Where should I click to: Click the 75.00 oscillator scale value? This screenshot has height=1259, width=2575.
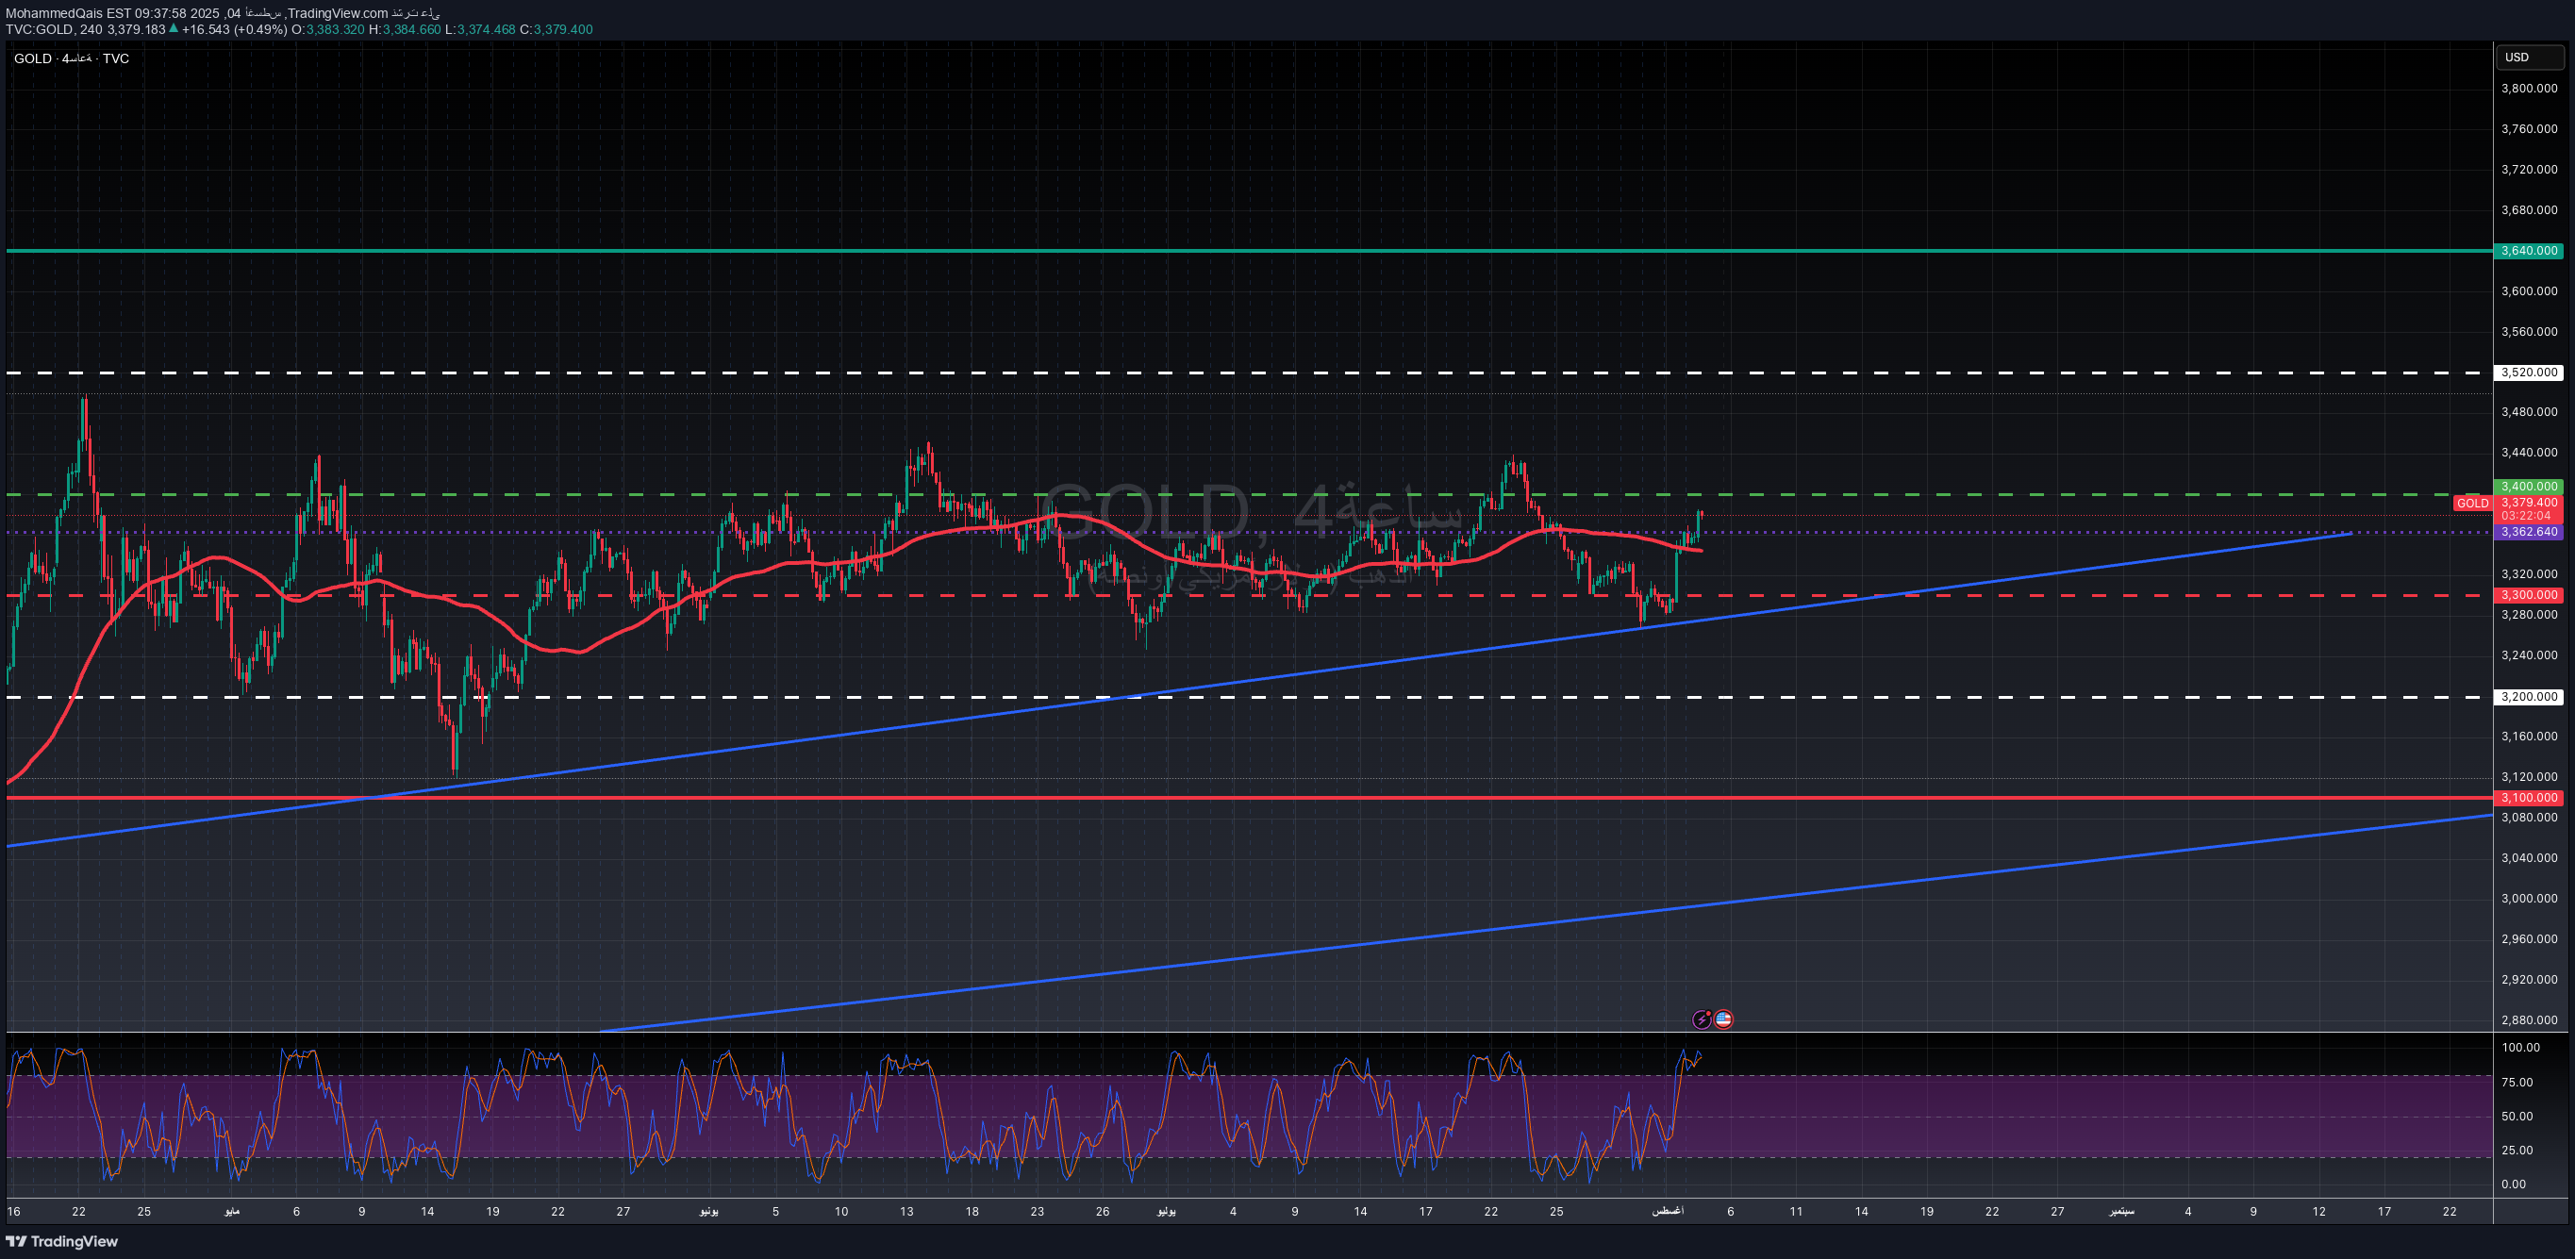(x=2517, y=1082)
